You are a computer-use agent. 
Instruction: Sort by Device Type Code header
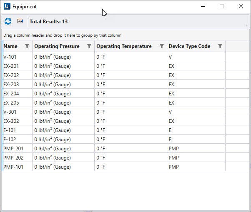tap(189, 46)
